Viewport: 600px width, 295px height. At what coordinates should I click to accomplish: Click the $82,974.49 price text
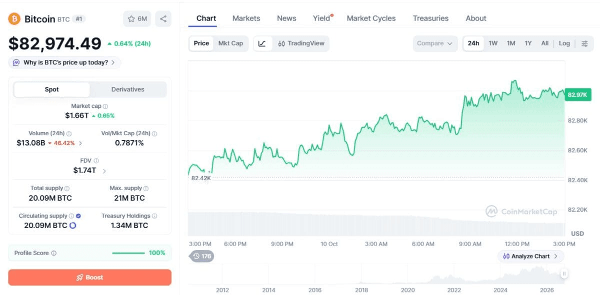55,44
